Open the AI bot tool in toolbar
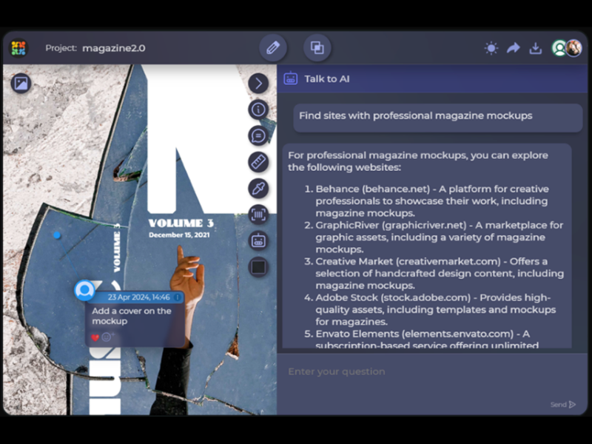Viewport: 592px width, 444px height. click(258, 241)
